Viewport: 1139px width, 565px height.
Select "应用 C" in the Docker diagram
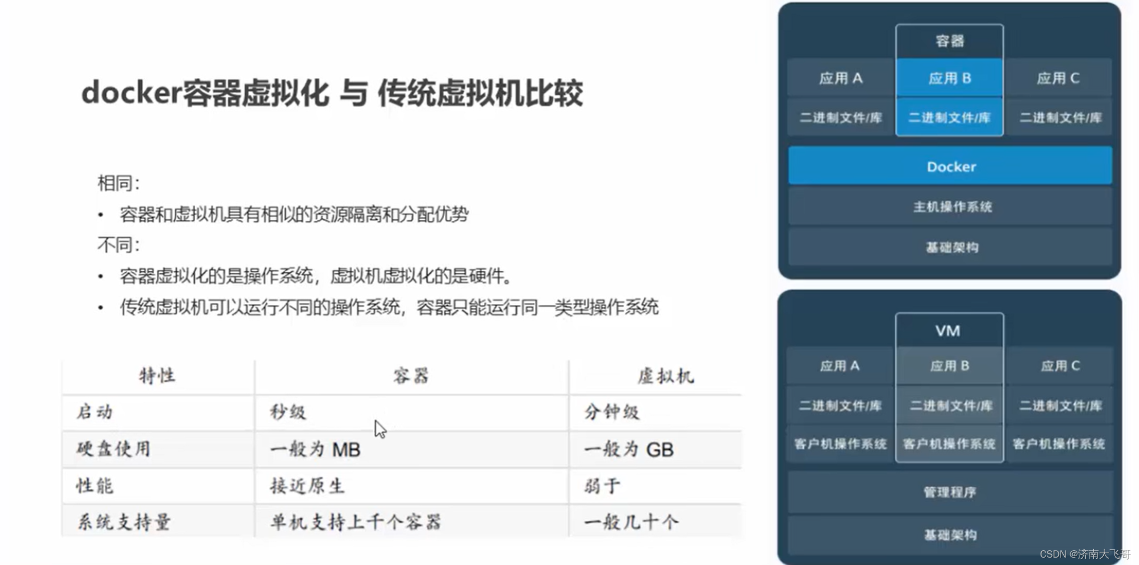point(1058,78)
